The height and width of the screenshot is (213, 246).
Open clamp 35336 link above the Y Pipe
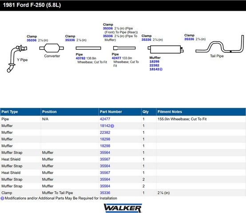pos(32,40)
